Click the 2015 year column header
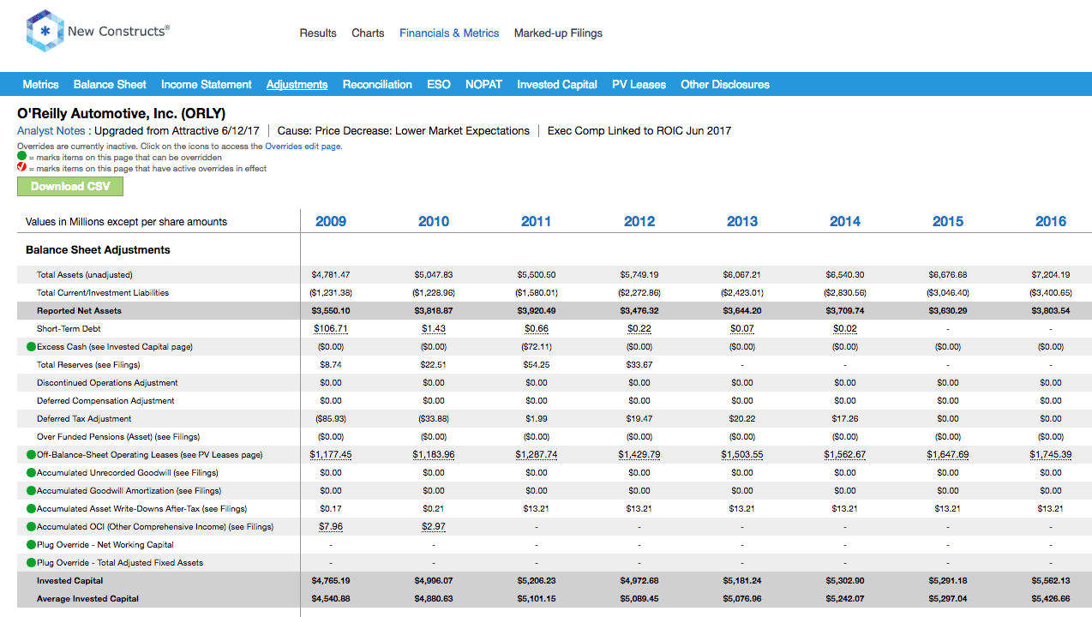 pos(948,221)
